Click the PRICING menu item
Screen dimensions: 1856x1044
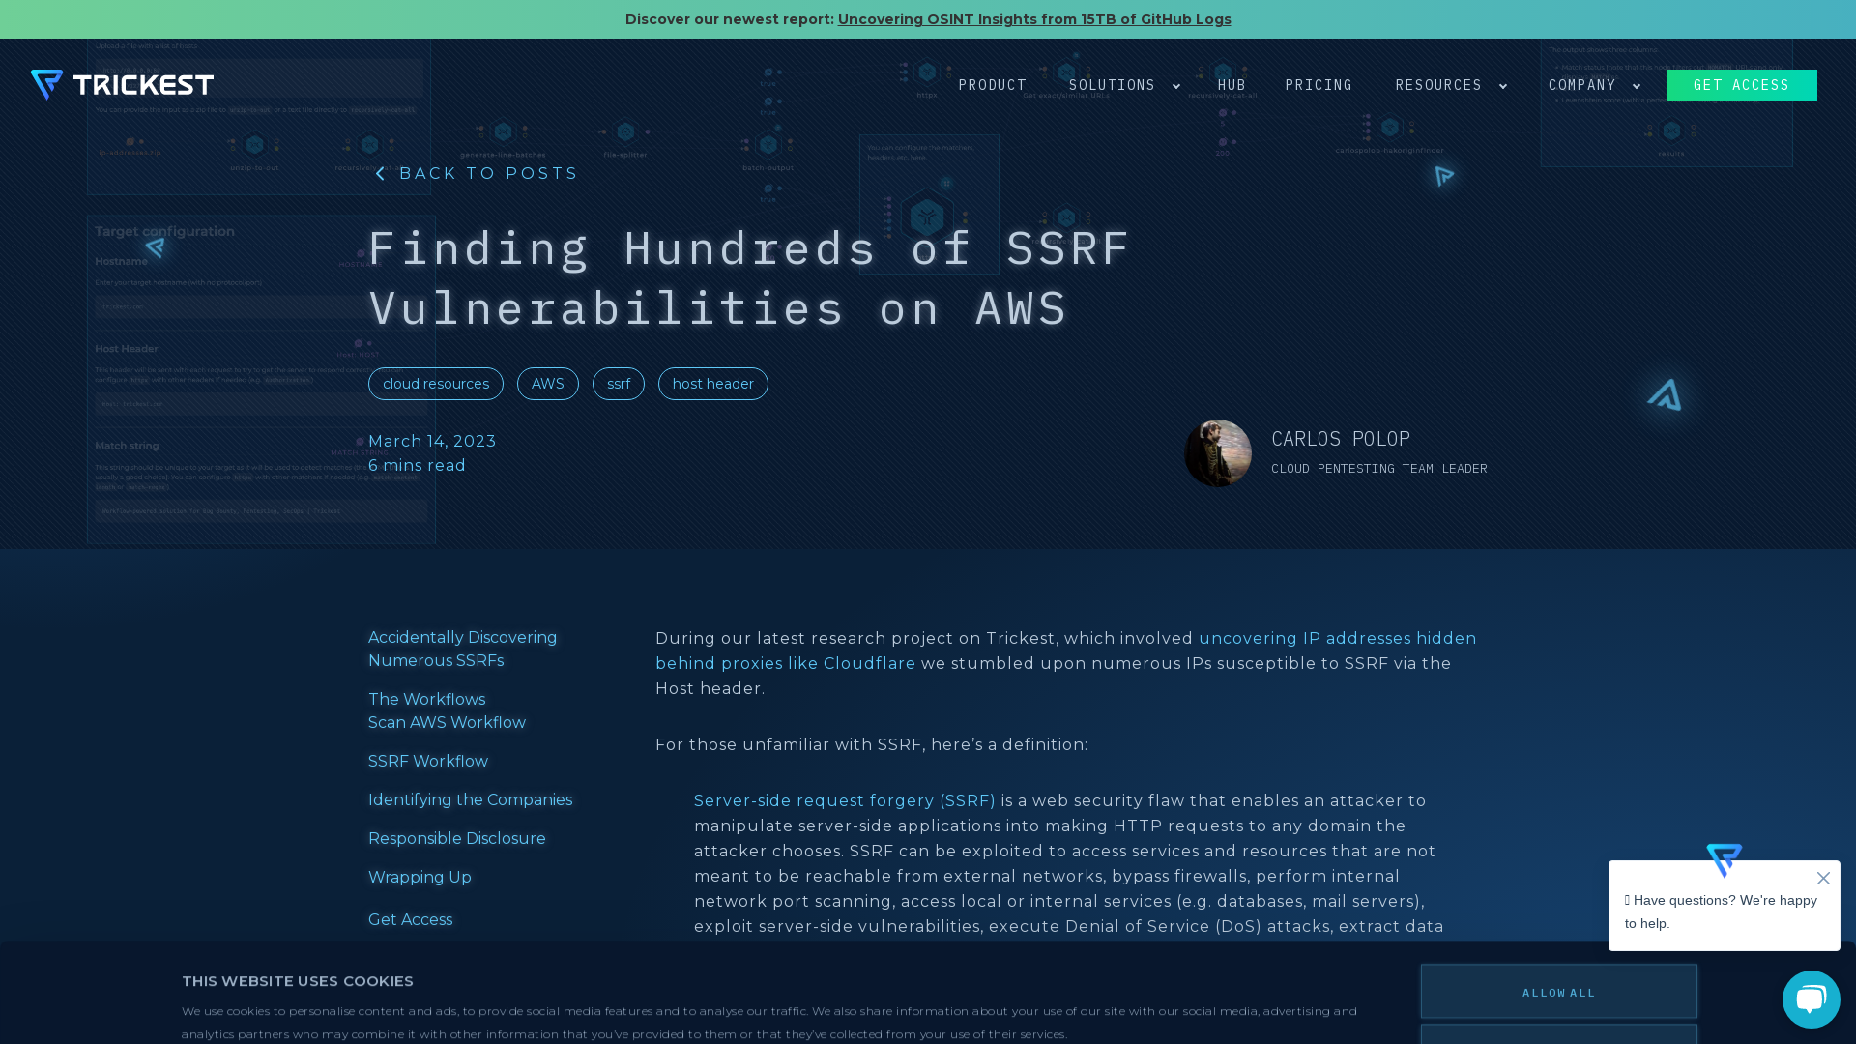click(x=1319, y=84)
